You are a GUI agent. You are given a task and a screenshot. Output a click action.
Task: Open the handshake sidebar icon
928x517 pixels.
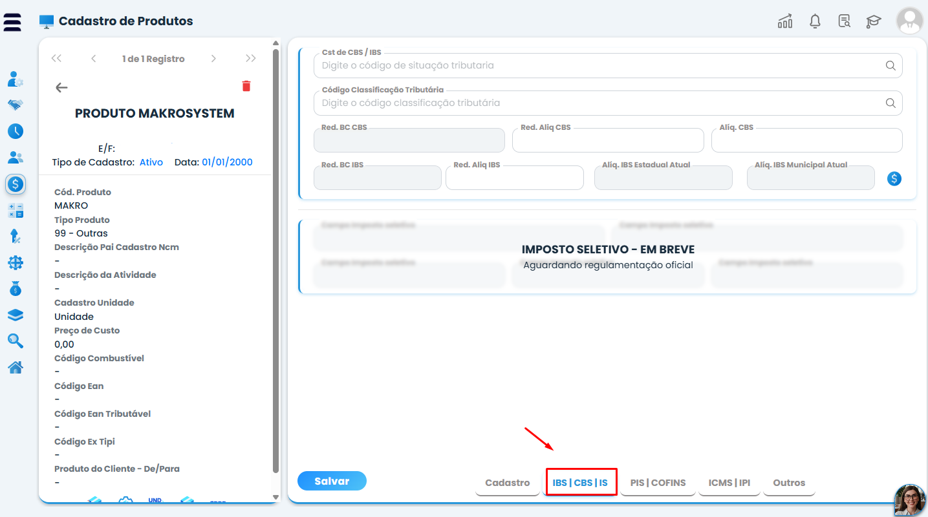(16, 104)
